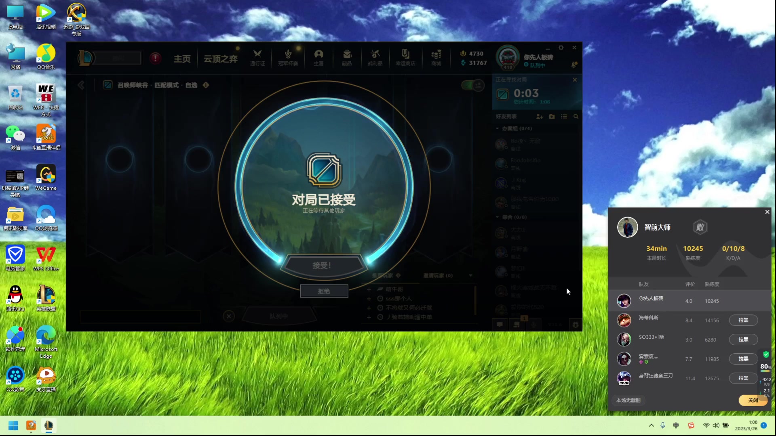Invite 不将就又何必迁就 with plus button
This screenshot has width=776, height=436.
coord(369,308)
